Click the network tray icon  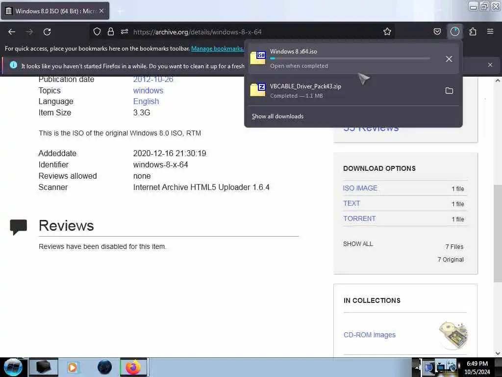pyautogui.click(x=441, y=366)
